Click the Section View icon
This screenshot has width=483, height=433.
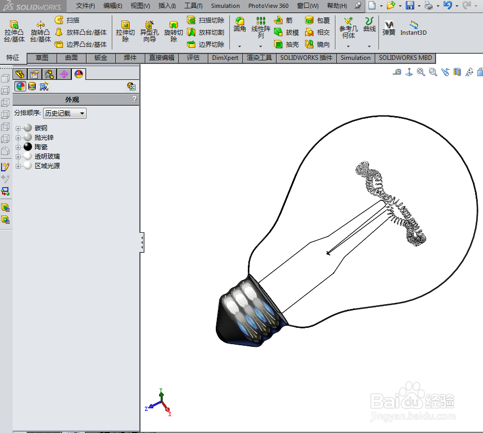pos(457,72)
